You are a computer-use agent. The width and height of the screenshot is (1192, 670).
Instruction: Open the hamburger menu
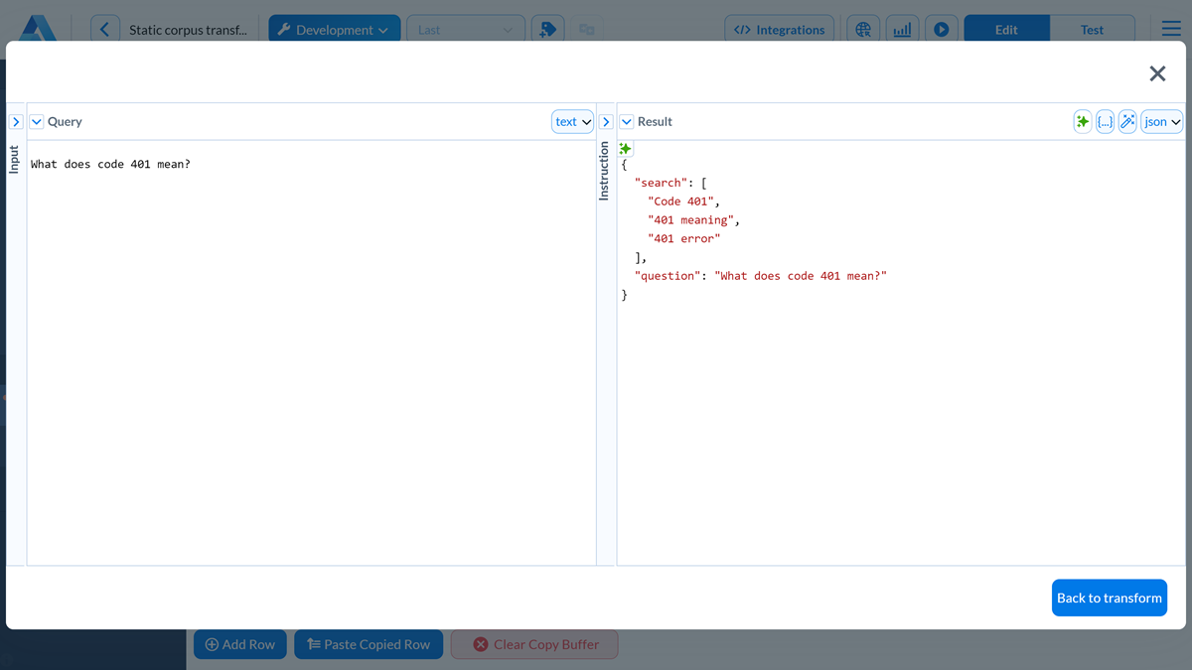(x=1170, y=28)
